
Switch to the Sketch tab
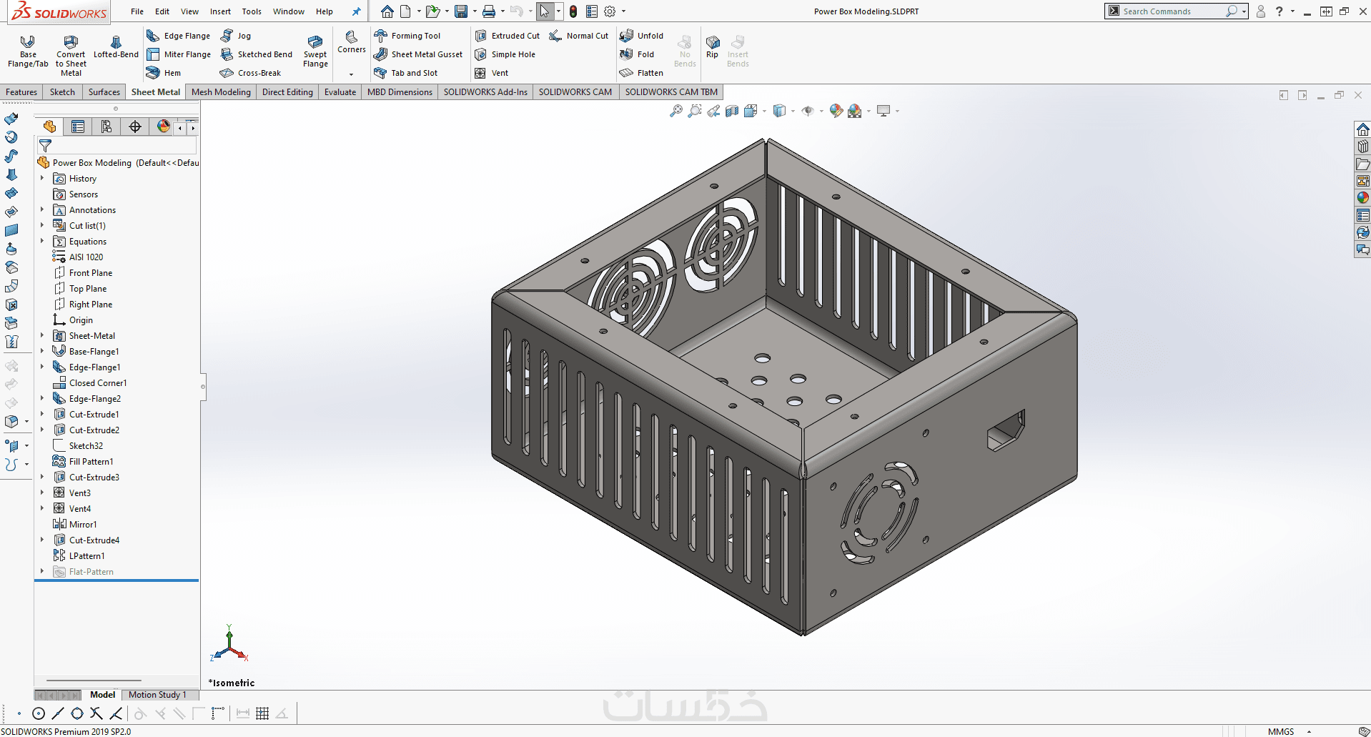(x=62, y=92)
